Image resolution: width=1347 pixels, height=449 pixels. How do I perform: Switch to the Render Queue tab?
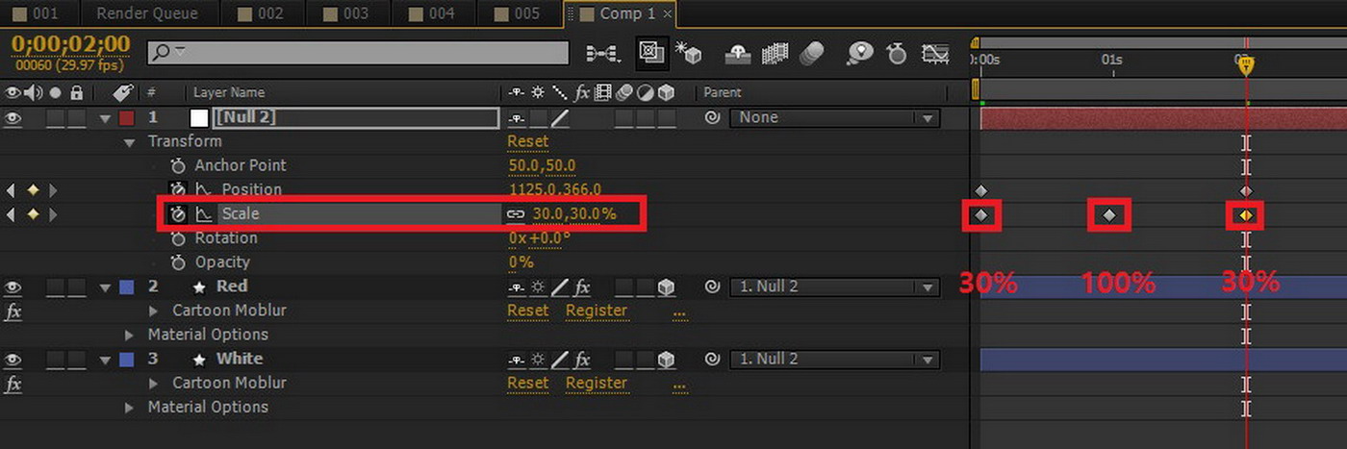147,13
